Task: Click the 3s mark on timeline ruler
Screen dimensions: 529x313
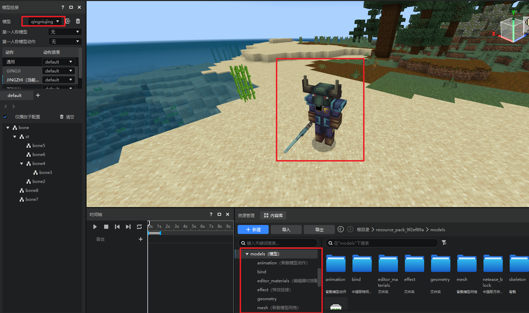Action: coord(177,226)
